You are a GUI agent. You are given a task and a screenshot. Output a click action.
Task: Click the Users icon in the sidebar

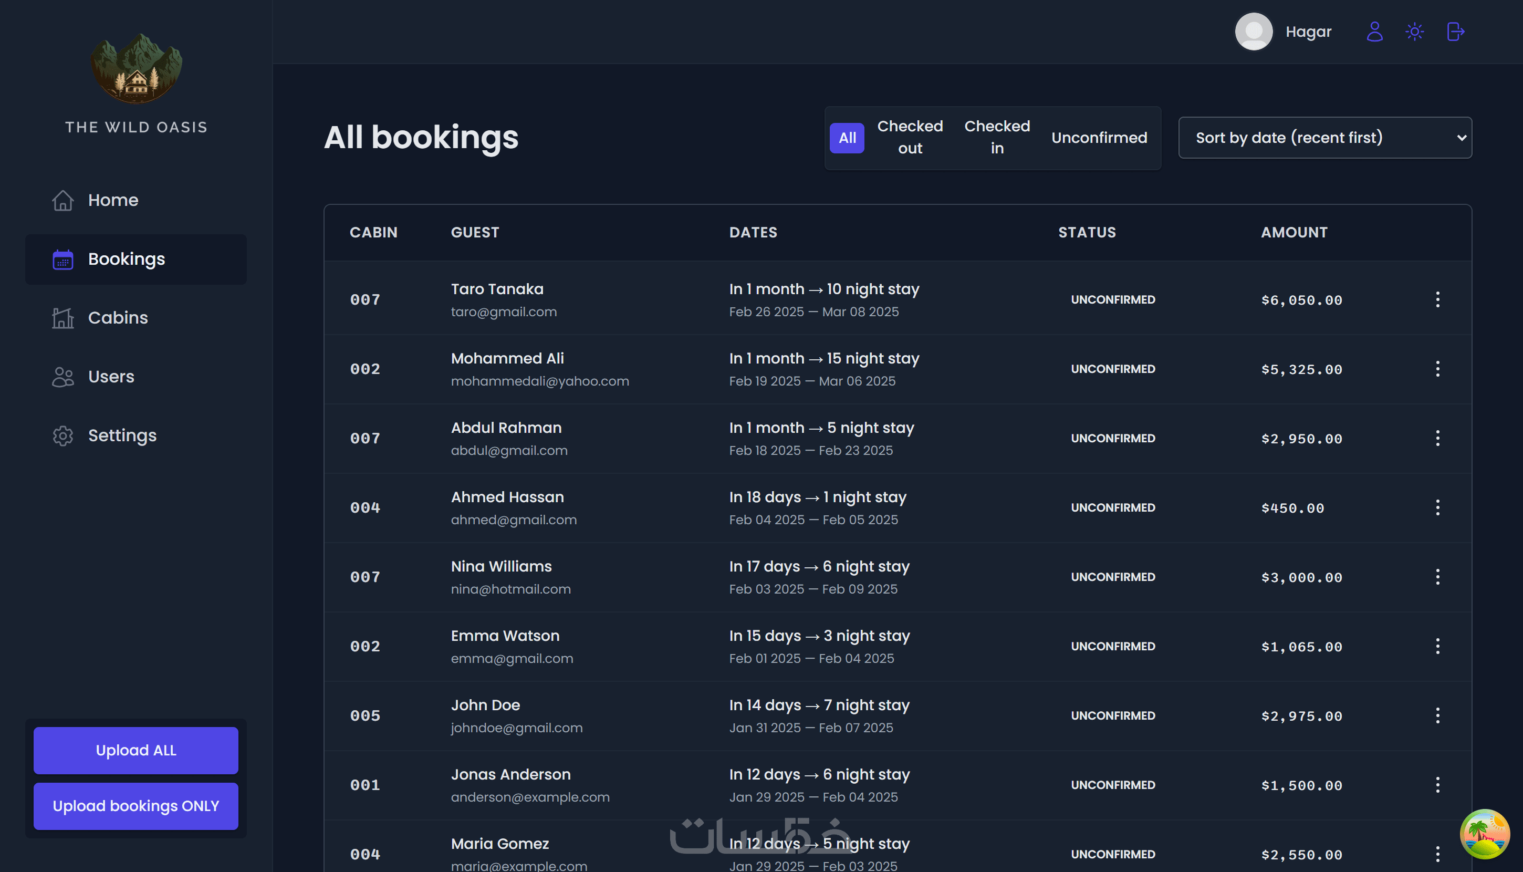(63, 377)
